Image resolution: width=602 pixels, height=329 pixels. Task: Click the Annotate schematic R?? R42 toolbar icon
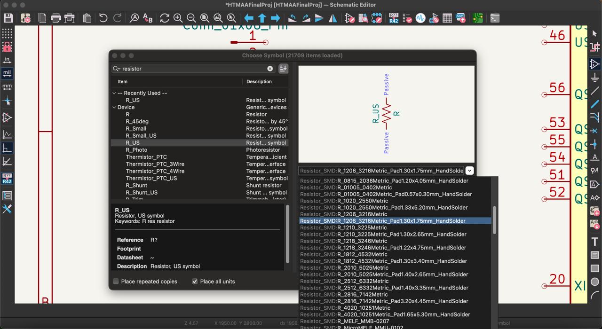click(x=394, y=18)
